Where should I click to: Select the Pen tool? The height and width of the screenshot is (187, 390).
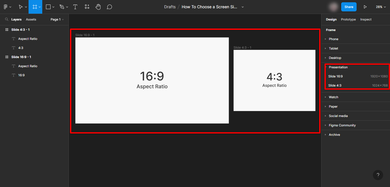pos(62,7)
